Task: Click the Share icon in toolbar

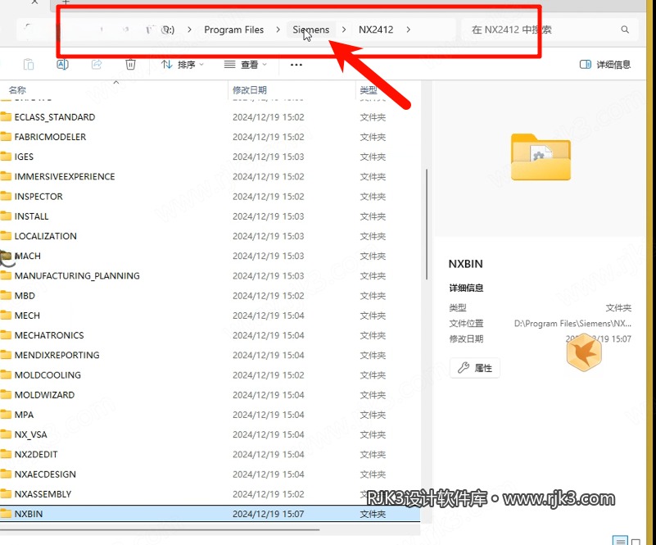Action: click(x=97, y=65)
